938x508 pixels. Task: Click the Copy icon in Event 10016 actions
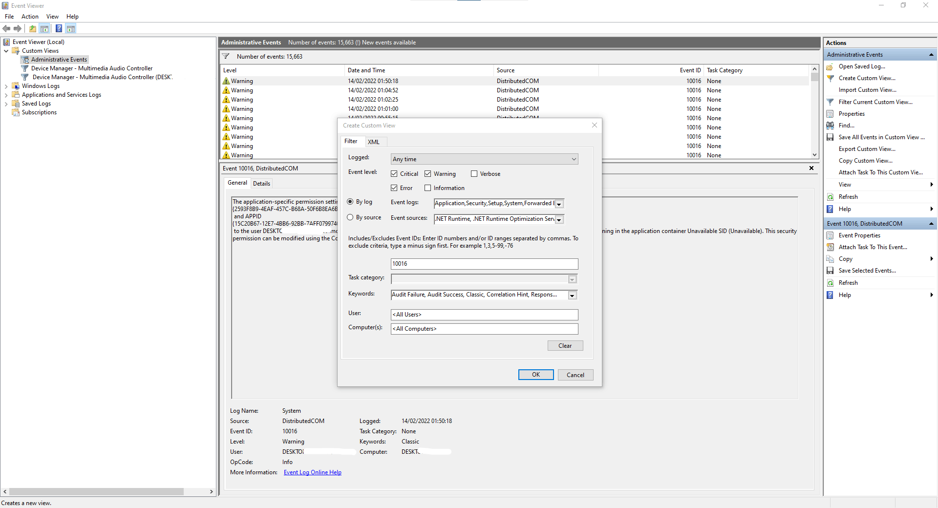coord(830,259)
